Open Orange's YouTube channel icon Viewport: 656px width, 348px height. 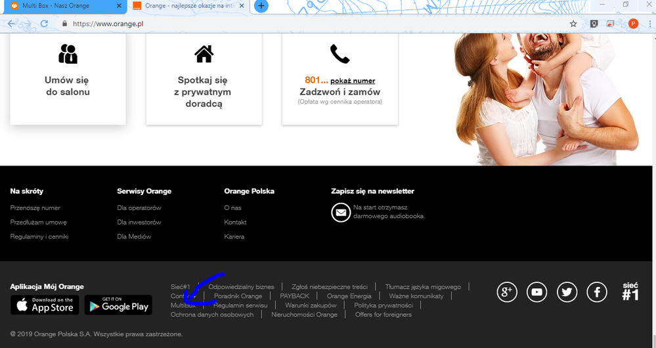[x=536, y=292]
